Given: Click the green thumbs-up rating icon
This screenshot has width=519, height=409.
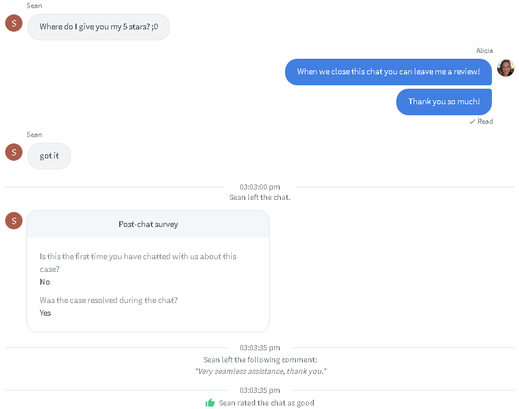Looking at the screenshot, I should click(210, 403).
